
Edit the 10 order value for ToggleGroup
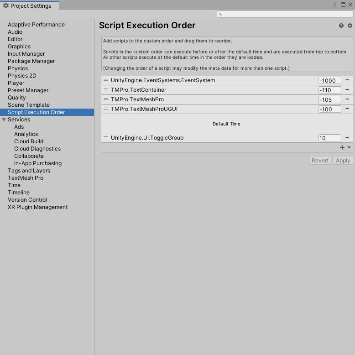tap(329, 138)
